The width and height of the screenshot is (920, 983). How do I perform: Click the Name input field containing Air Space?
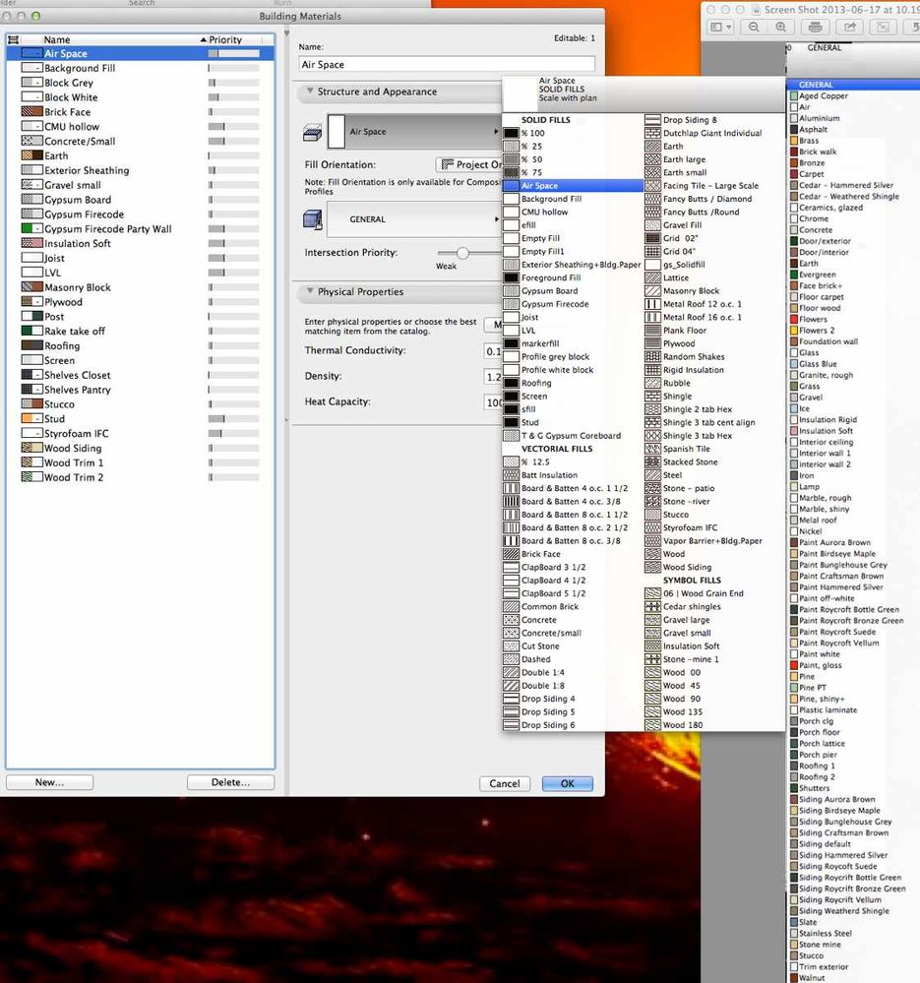tap(447, 64)
